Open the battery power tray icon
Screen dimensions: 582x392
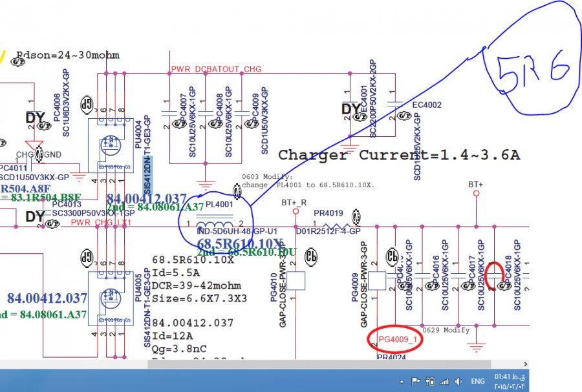pos(430,381)
